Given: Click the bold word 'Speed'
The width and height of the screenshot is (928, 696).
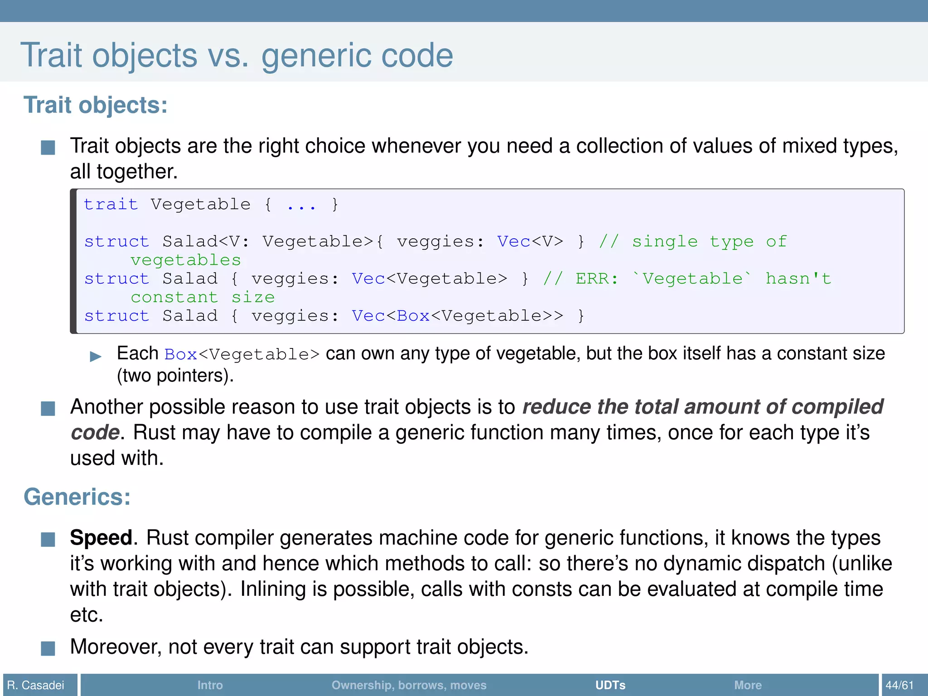Looking at the screenshot, I should [101, 538].
